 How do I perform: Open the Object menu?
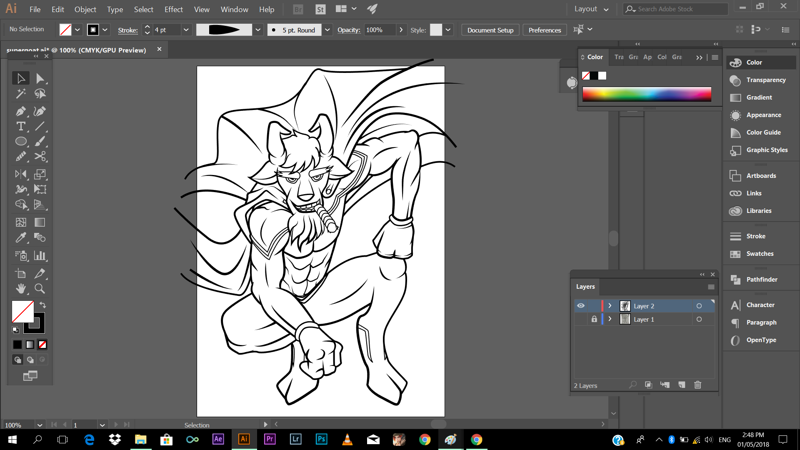[x=85, y=9]
